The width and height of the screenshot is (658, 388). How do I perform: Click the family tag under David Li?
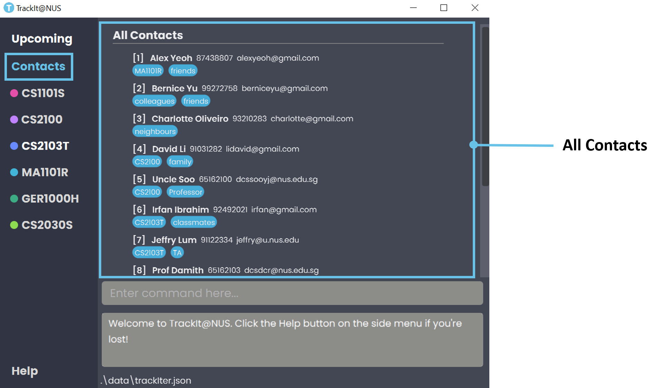(180, 162)
